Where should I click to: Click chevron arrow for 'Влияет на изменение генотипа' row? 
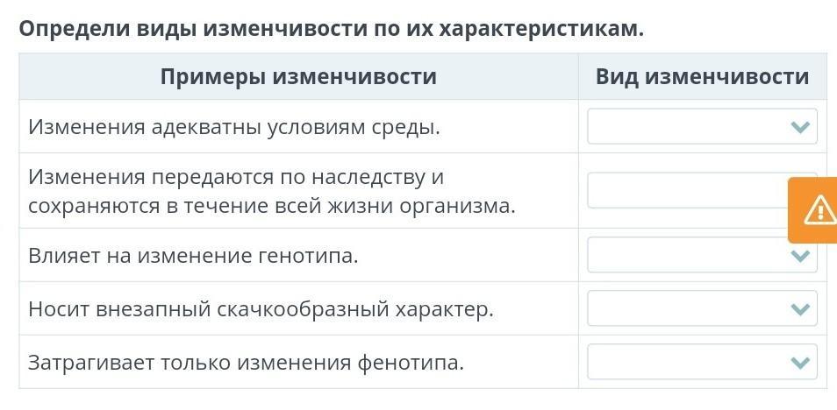(799, 256)
